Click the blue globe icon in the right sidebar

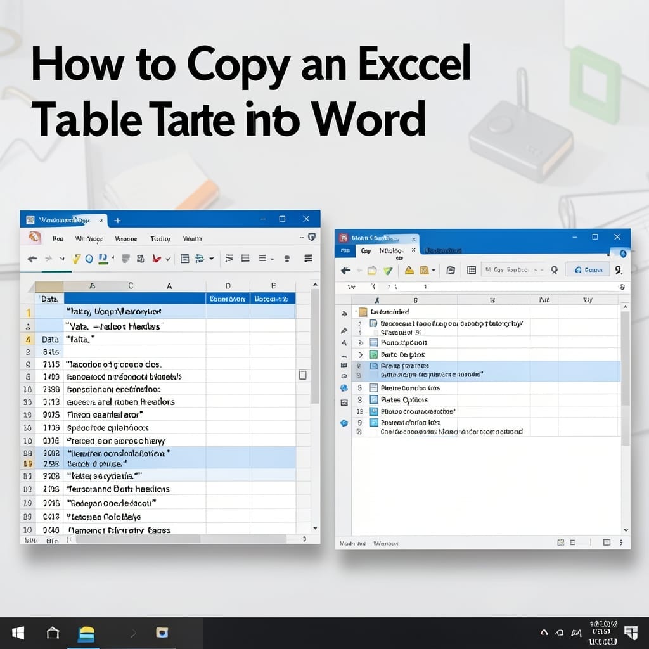[x=344, y=389]
